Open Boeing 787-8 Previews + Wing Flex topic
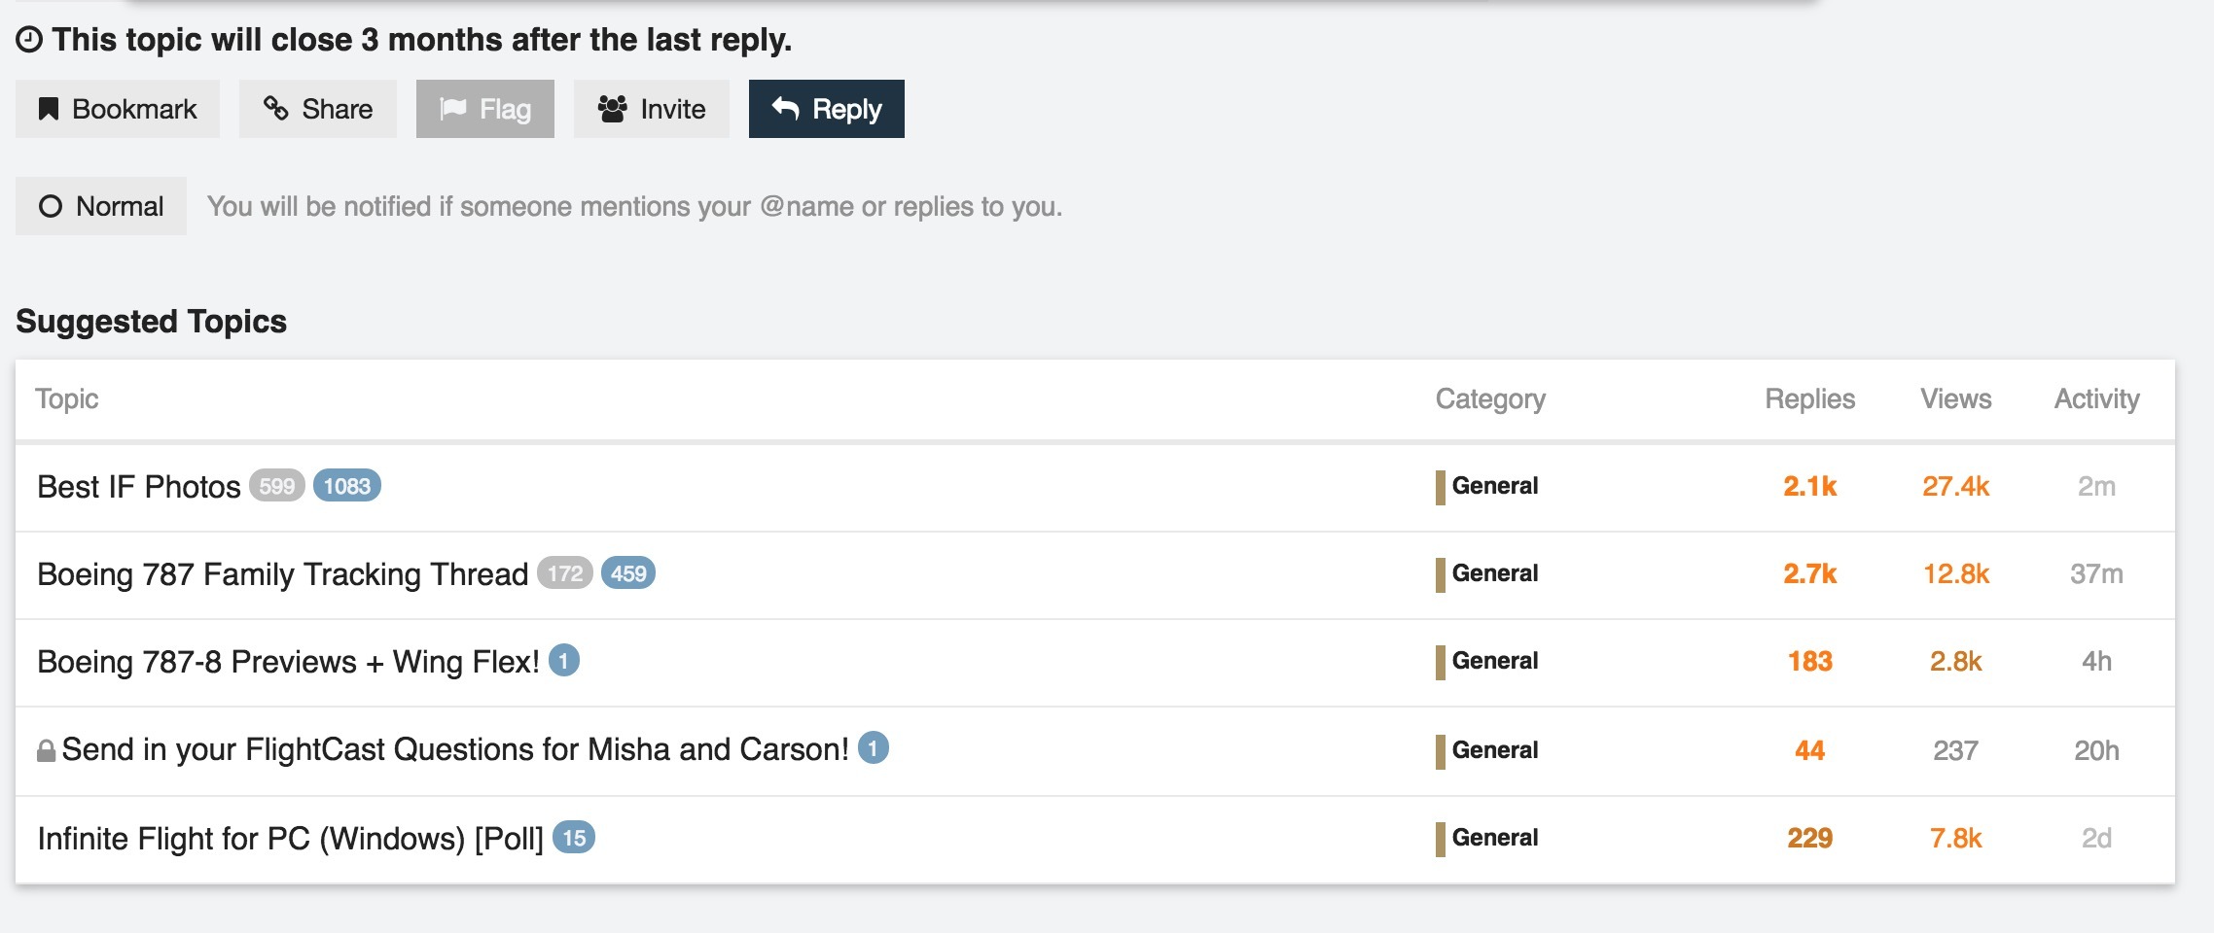This screenshot has width=2214, height=933. click(x=288, y=662)
